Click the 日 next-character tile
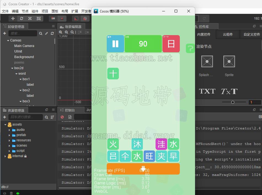The image size is (262, 195). [171, 44]
